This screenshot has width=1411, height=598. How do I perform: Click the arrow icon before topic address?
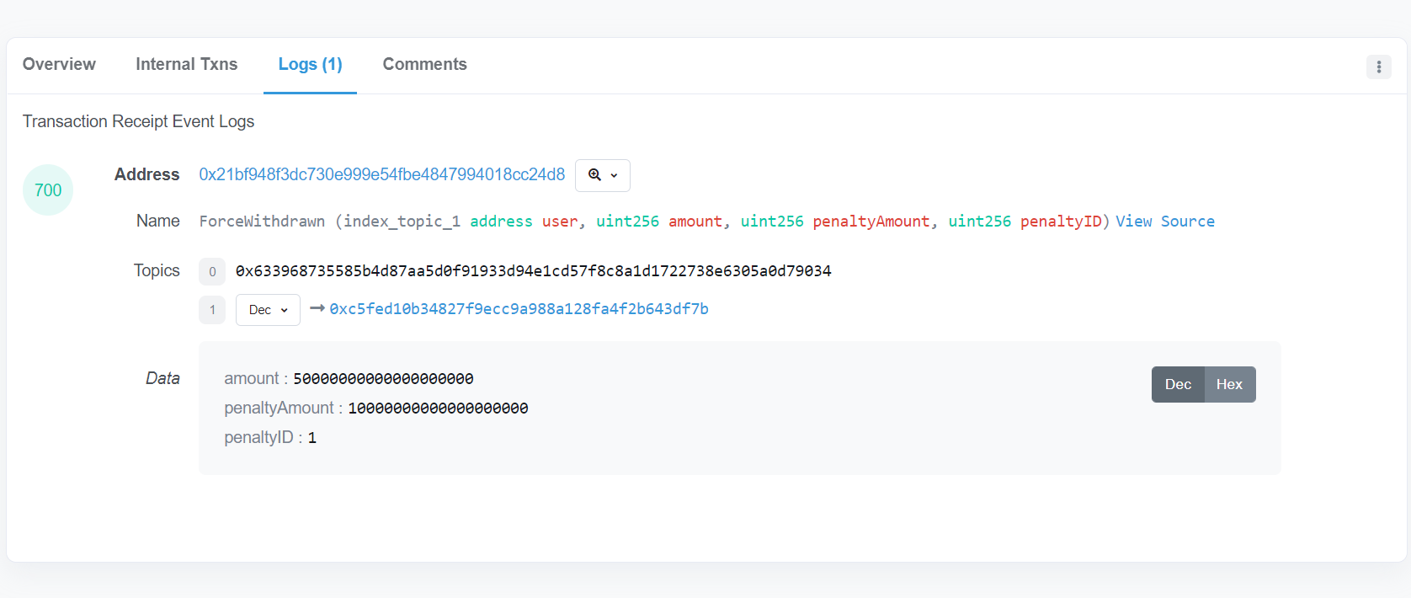click(x=317, y=308)
